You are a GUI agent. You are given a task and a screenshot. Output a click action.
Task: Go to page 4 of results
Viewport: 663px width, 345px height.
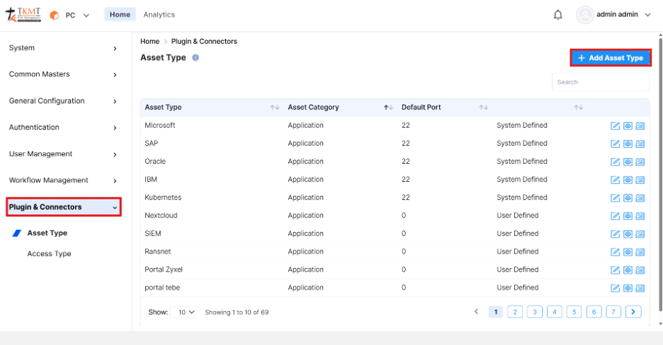(555, 312)
